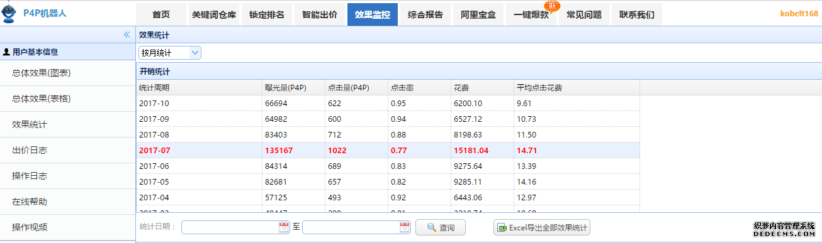Click cost value 15181.04

pos(471,151)
